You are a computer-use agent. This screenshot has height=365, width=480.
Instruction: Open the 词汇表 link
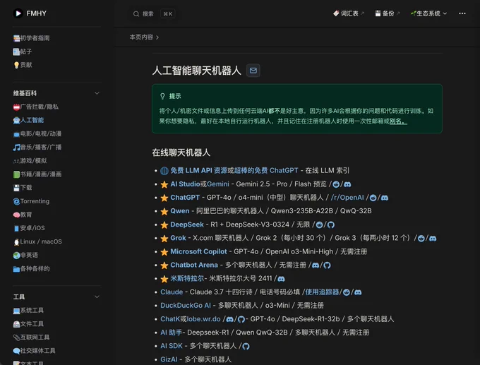click(x=349, y=13)
